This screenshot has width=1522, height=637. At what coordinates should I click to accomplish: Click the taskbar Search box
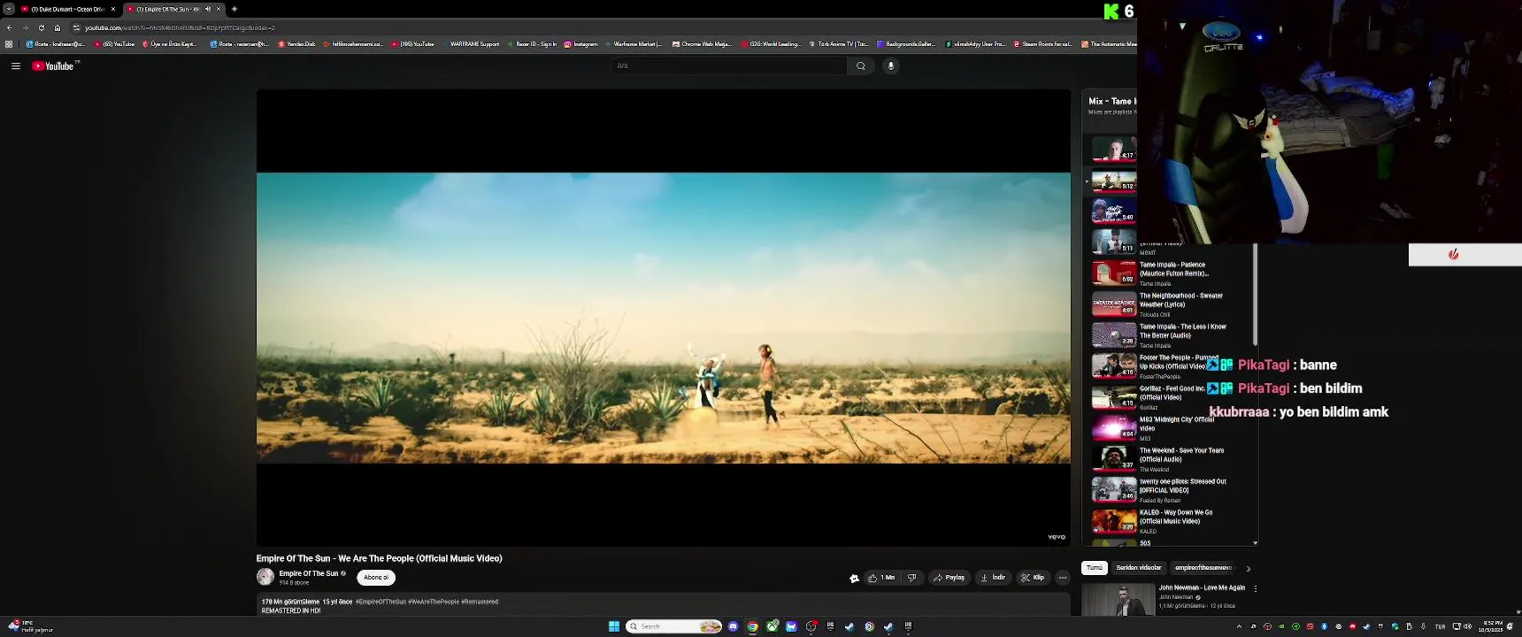tap(673, 626)
